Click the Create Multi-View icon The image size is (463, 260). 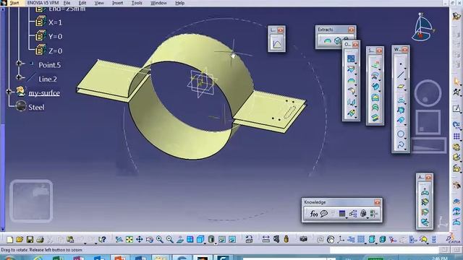tap(190, 240)
